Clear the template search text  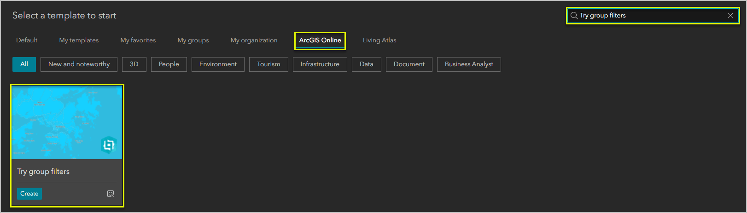coord(730,16)
